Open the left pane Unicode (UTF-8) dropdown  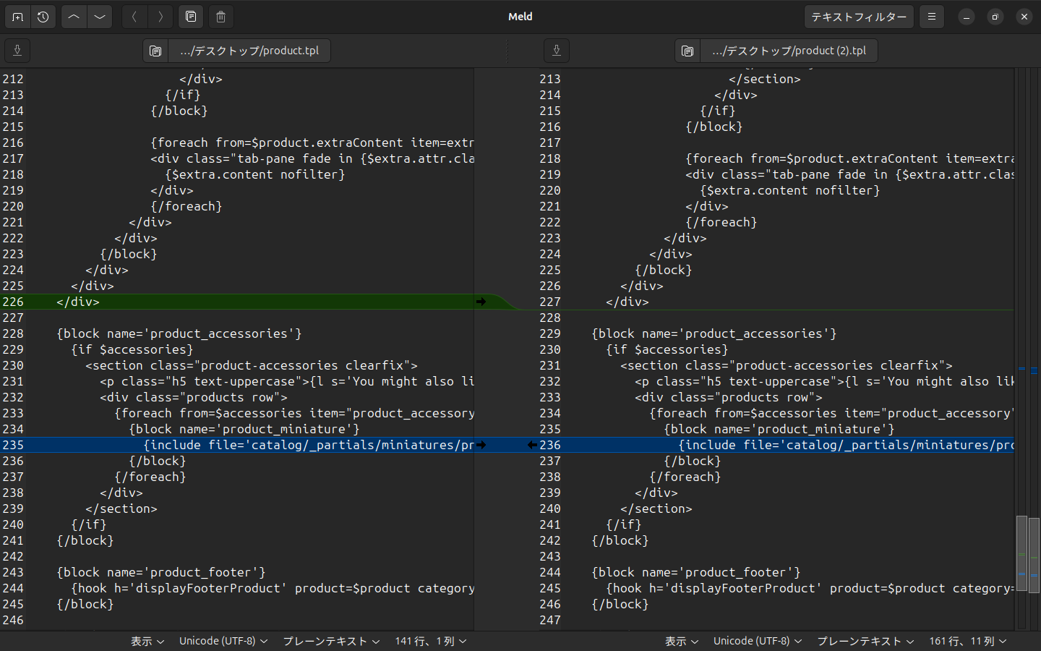(x=223, y=642)
